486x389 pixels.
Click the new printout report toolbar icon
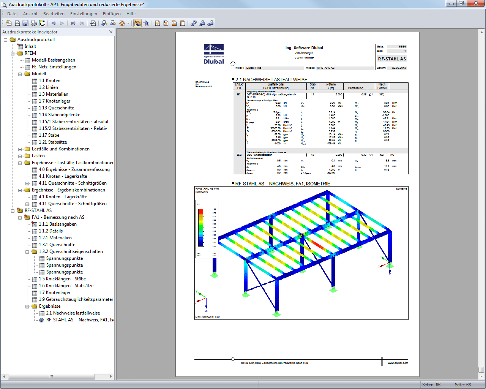[x=9, y=23]
